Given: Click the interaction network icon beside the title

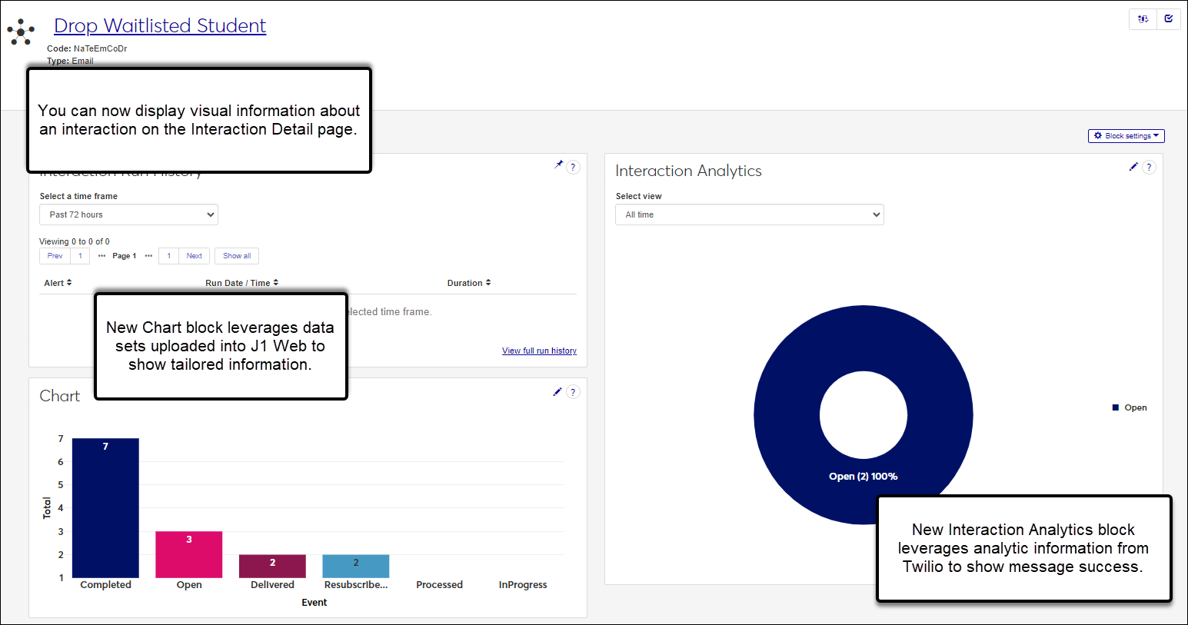Looking at the screenshot, I should [x=21, y=32].
